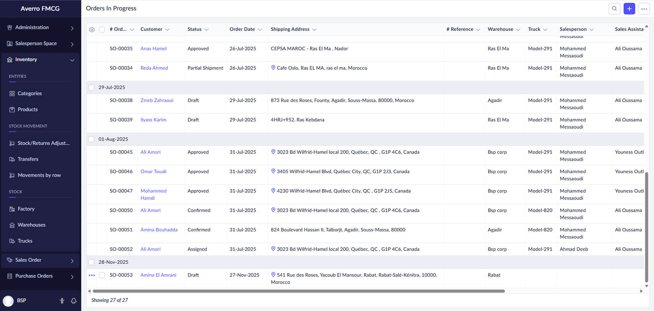Select Products in the Entities section

click(28, 109)
